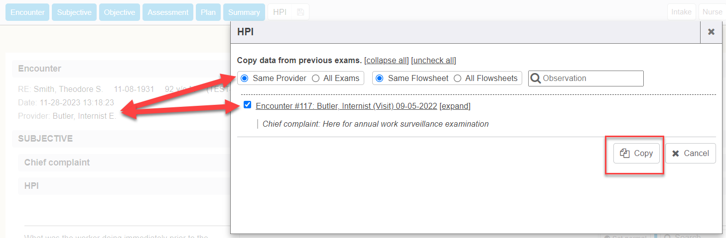Switch to All Flowsheets option
726x238 pixels.
457,78
